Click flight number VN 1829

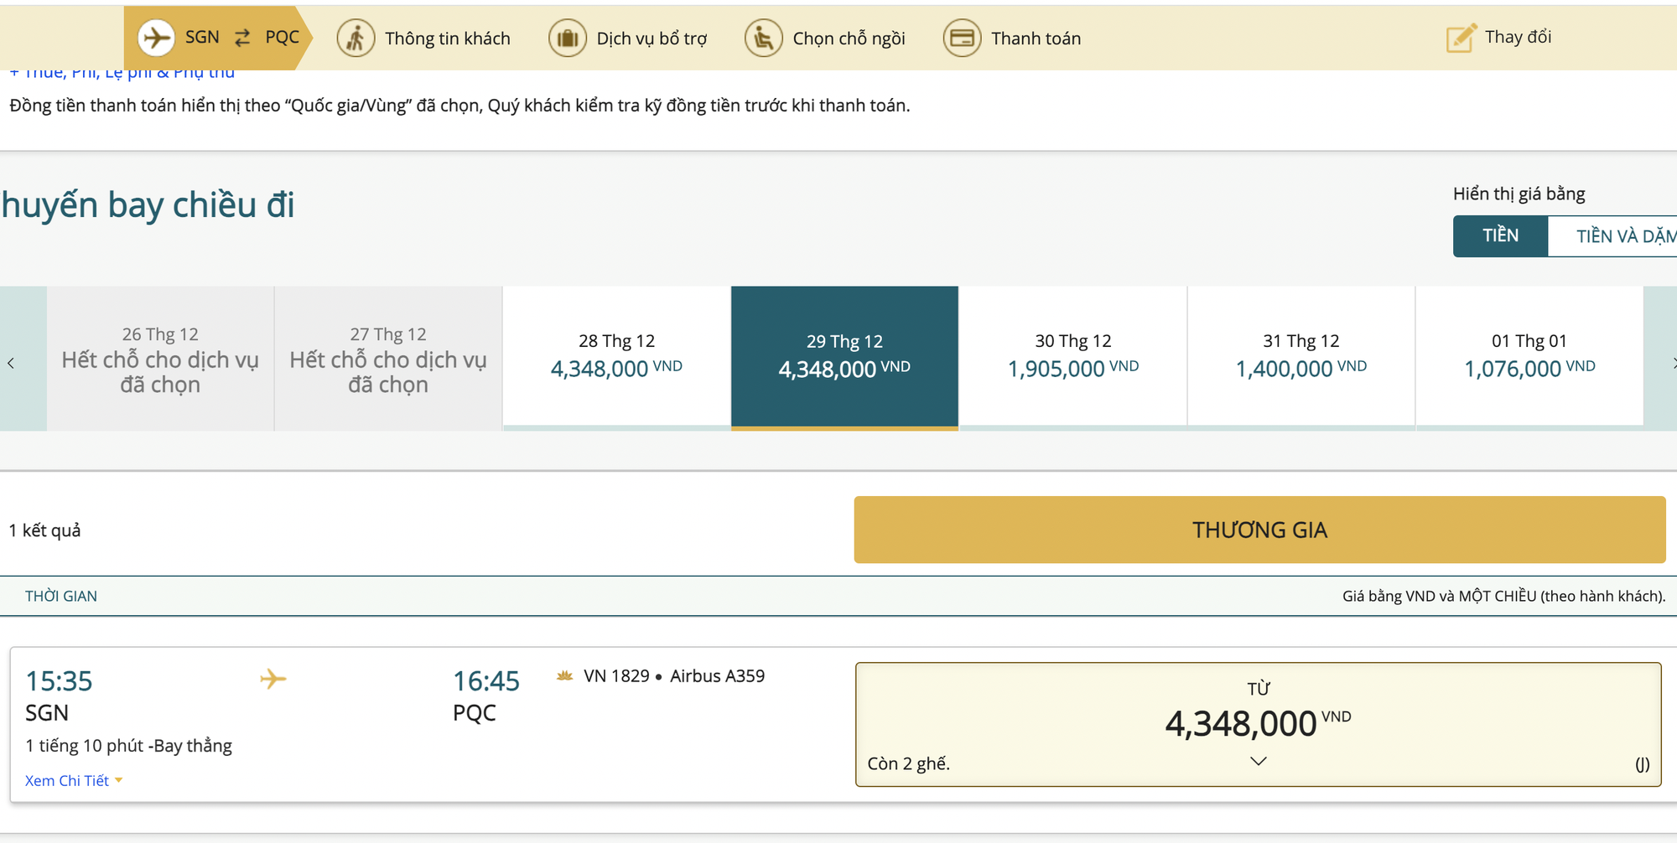[616, 675]
